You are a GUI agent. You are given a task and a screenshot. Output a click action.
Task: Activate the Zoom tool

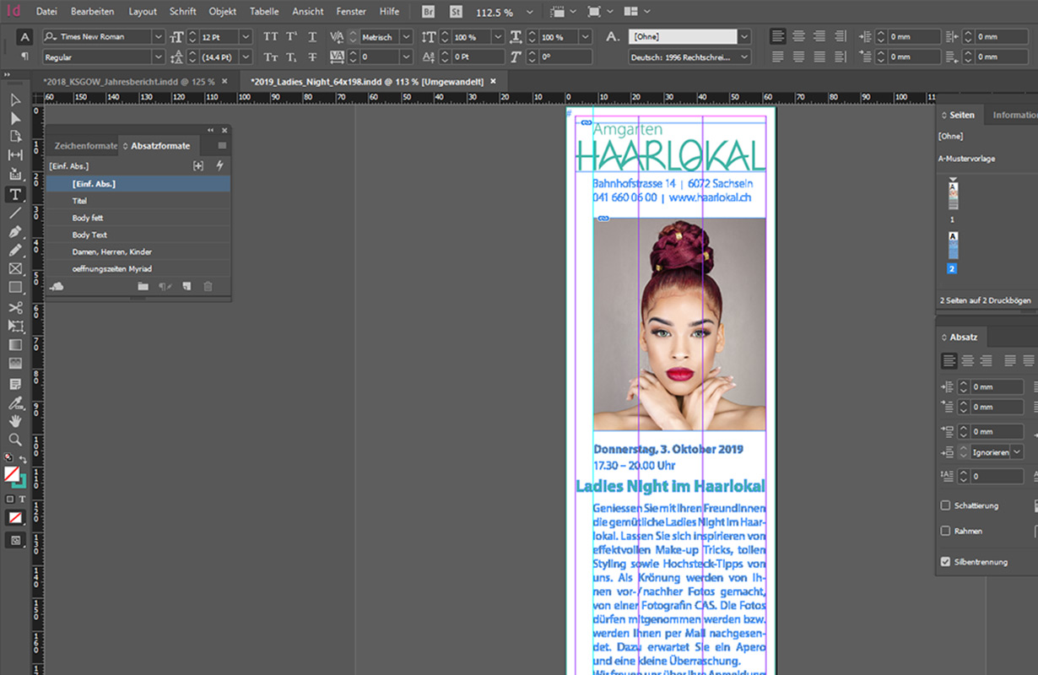point(17,440)
